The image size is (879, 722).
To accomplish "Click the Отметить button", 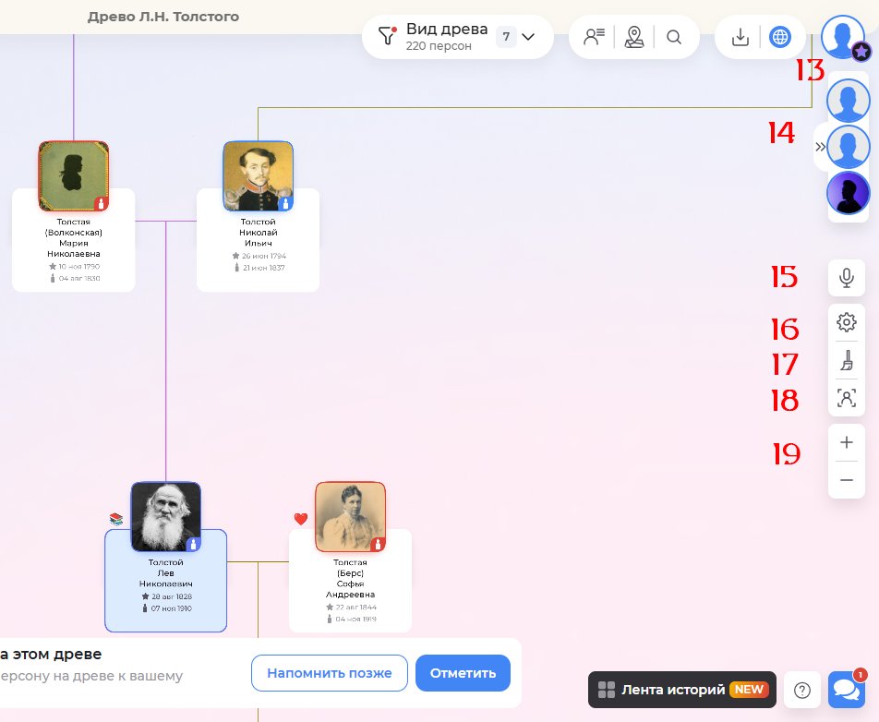I will coord(463,673).
